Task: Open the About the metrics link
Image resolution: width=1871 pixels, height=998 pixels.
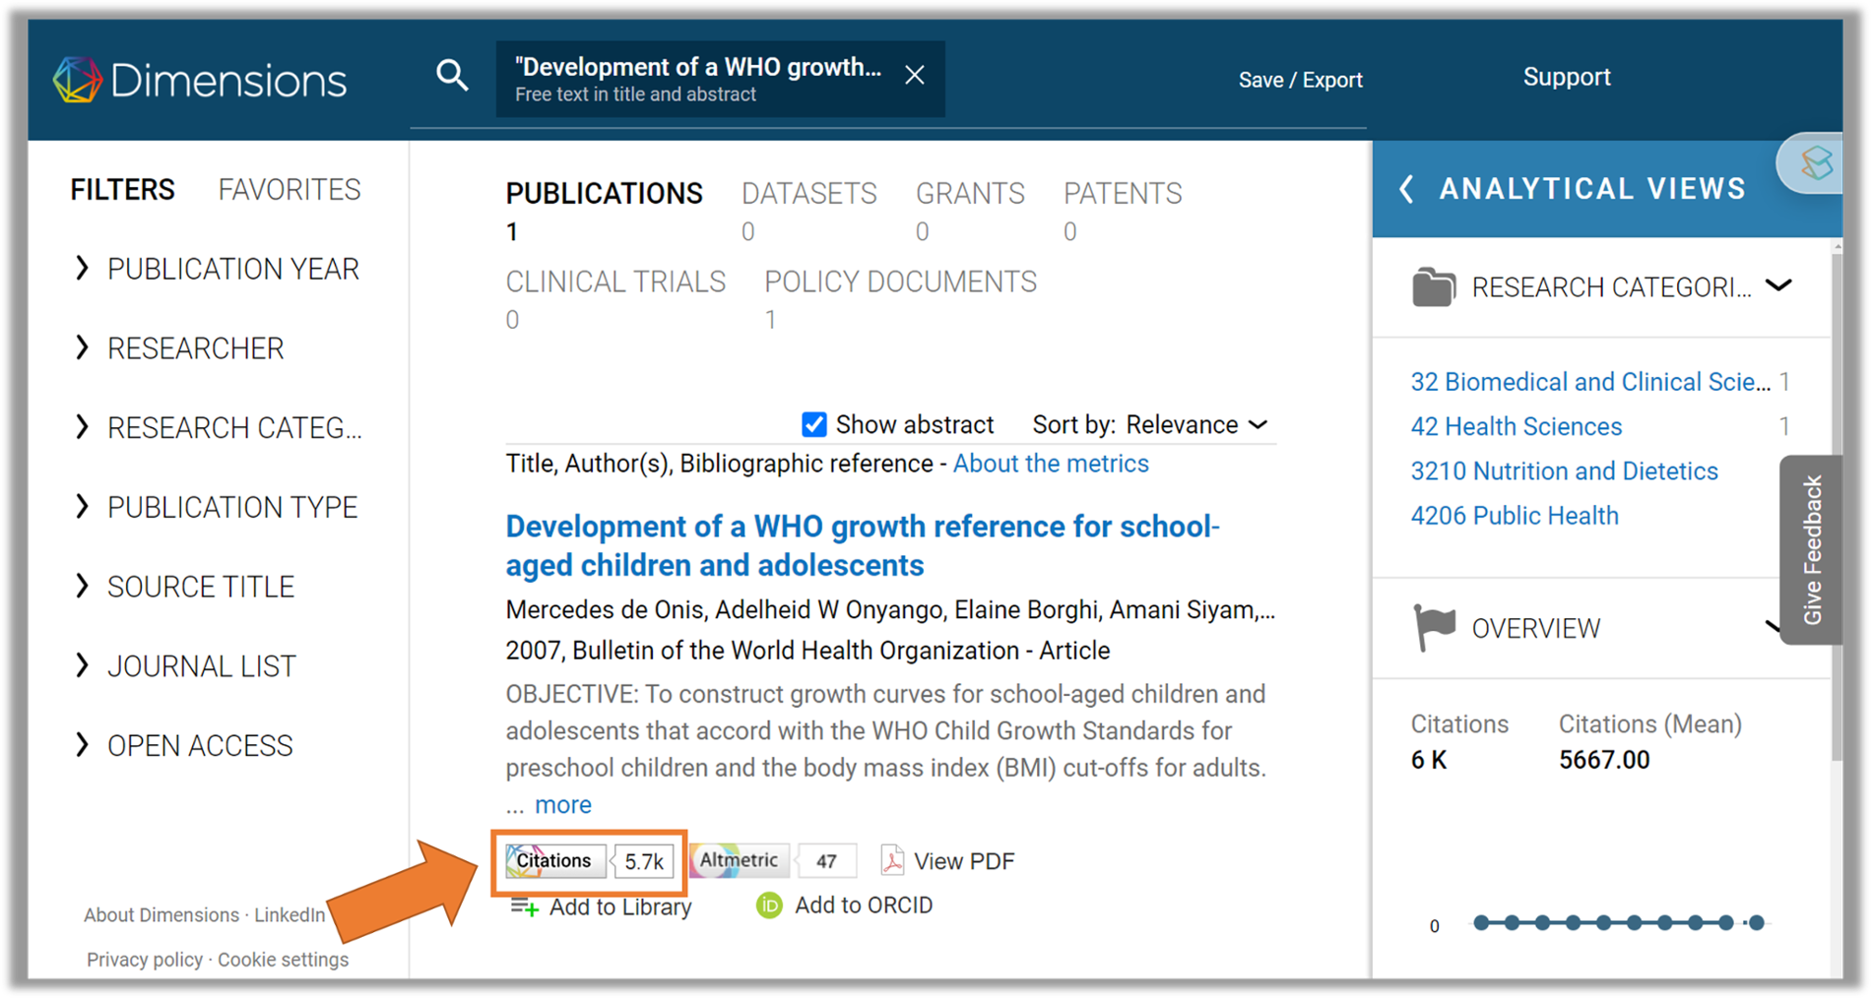Action: [x=1051, y=464]
